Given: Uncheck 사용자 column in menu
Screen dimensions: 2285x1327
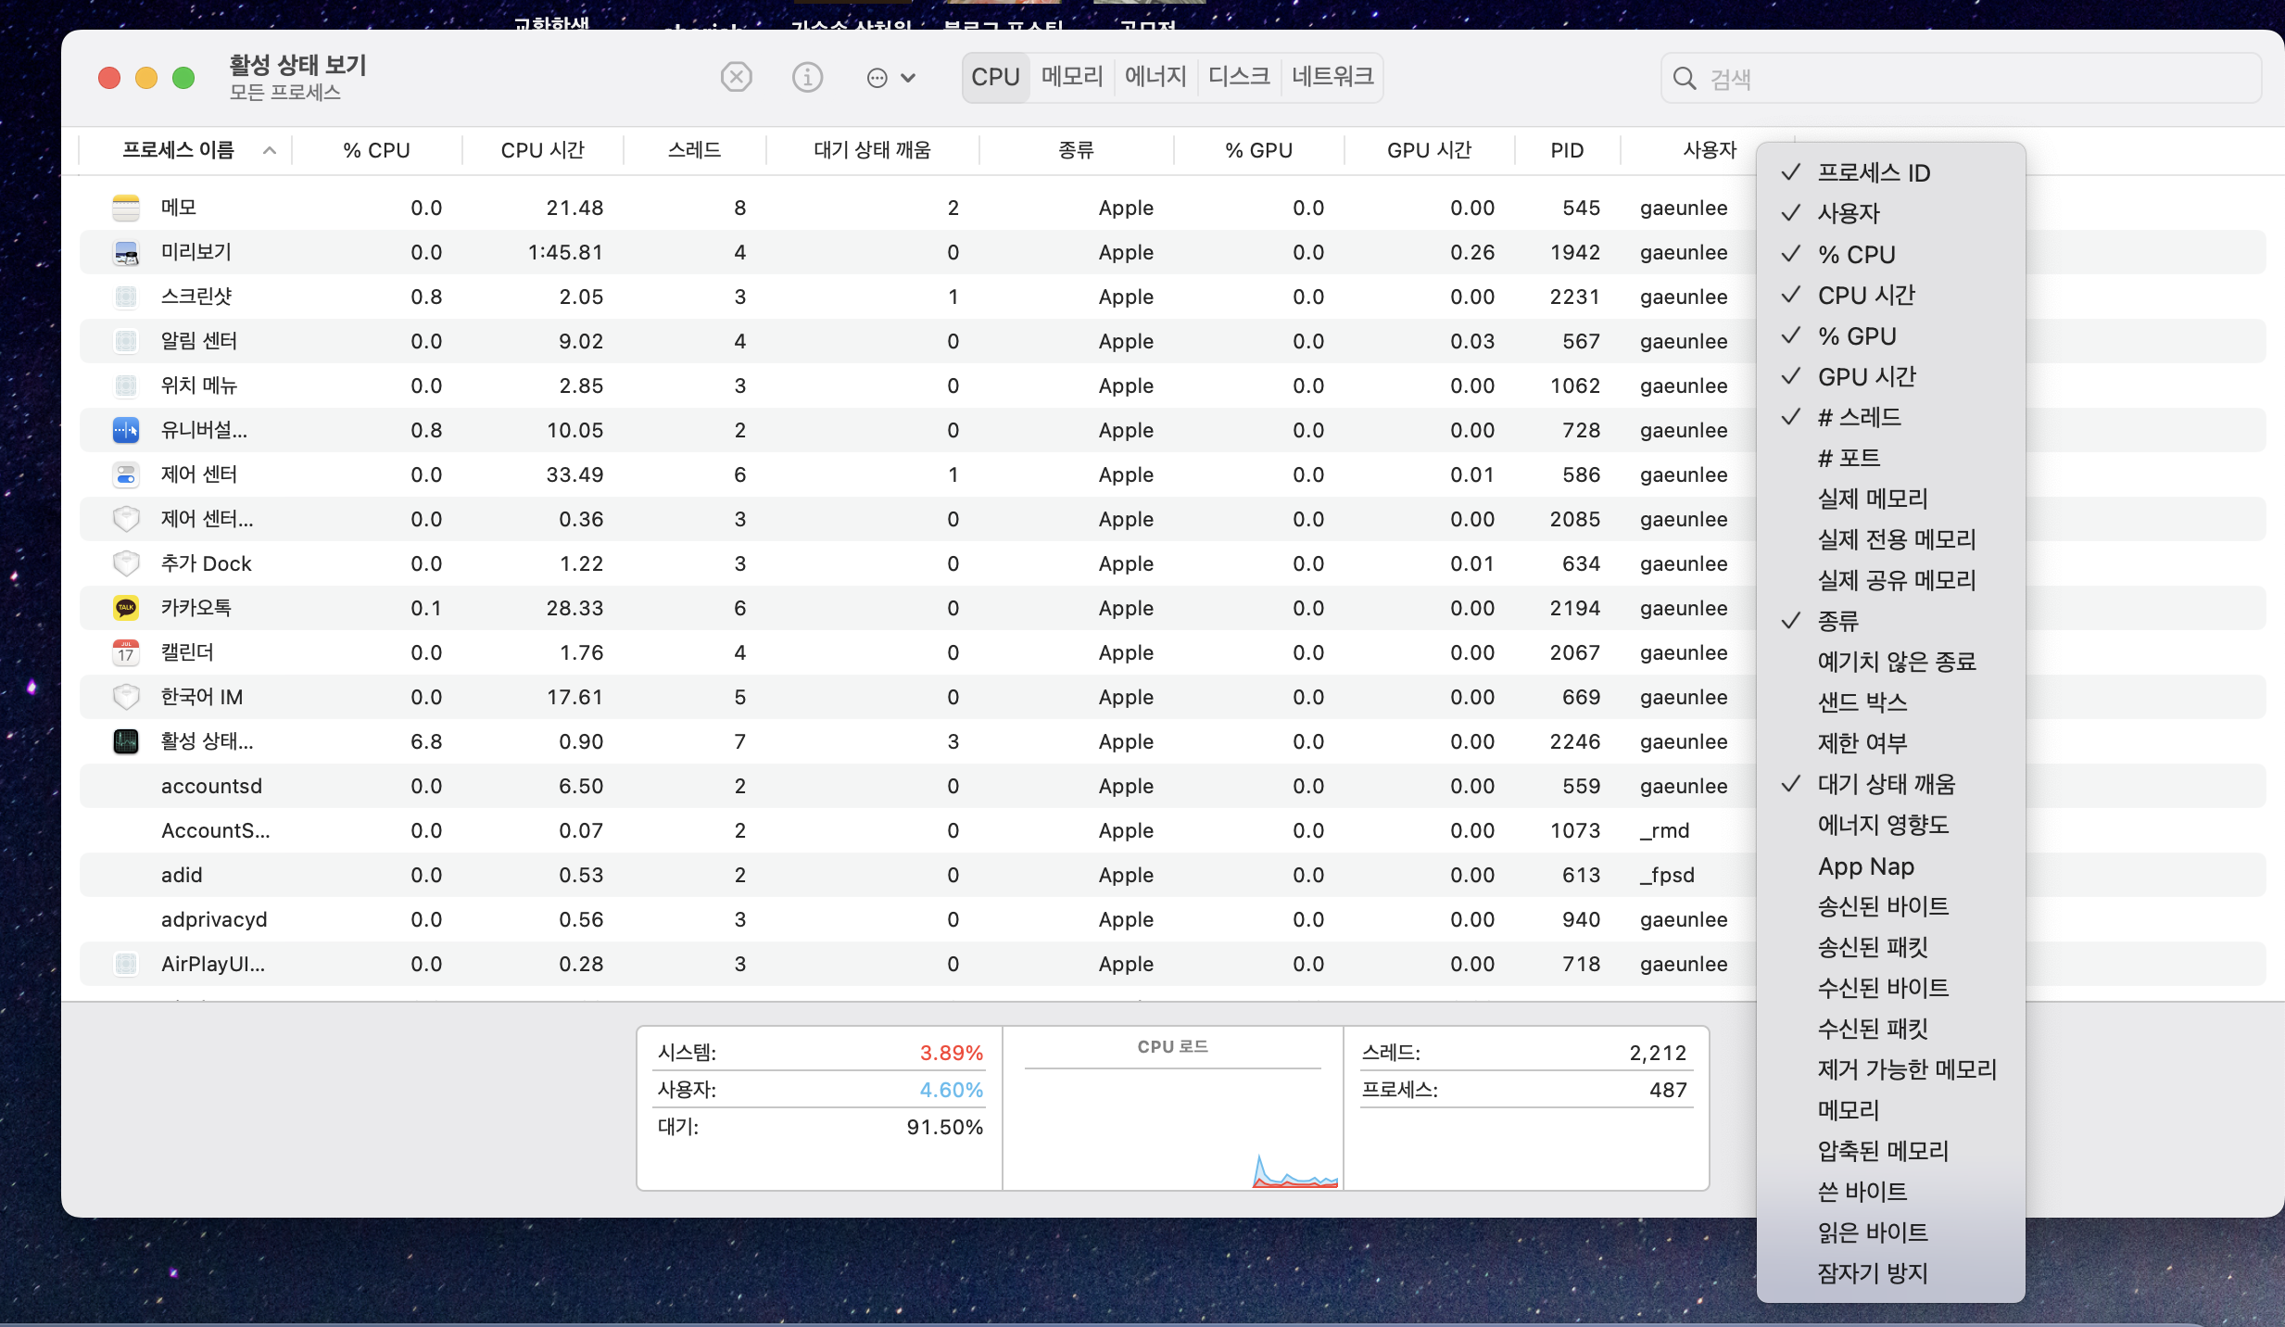Looking at the screenshot, I should [1890, 213].
